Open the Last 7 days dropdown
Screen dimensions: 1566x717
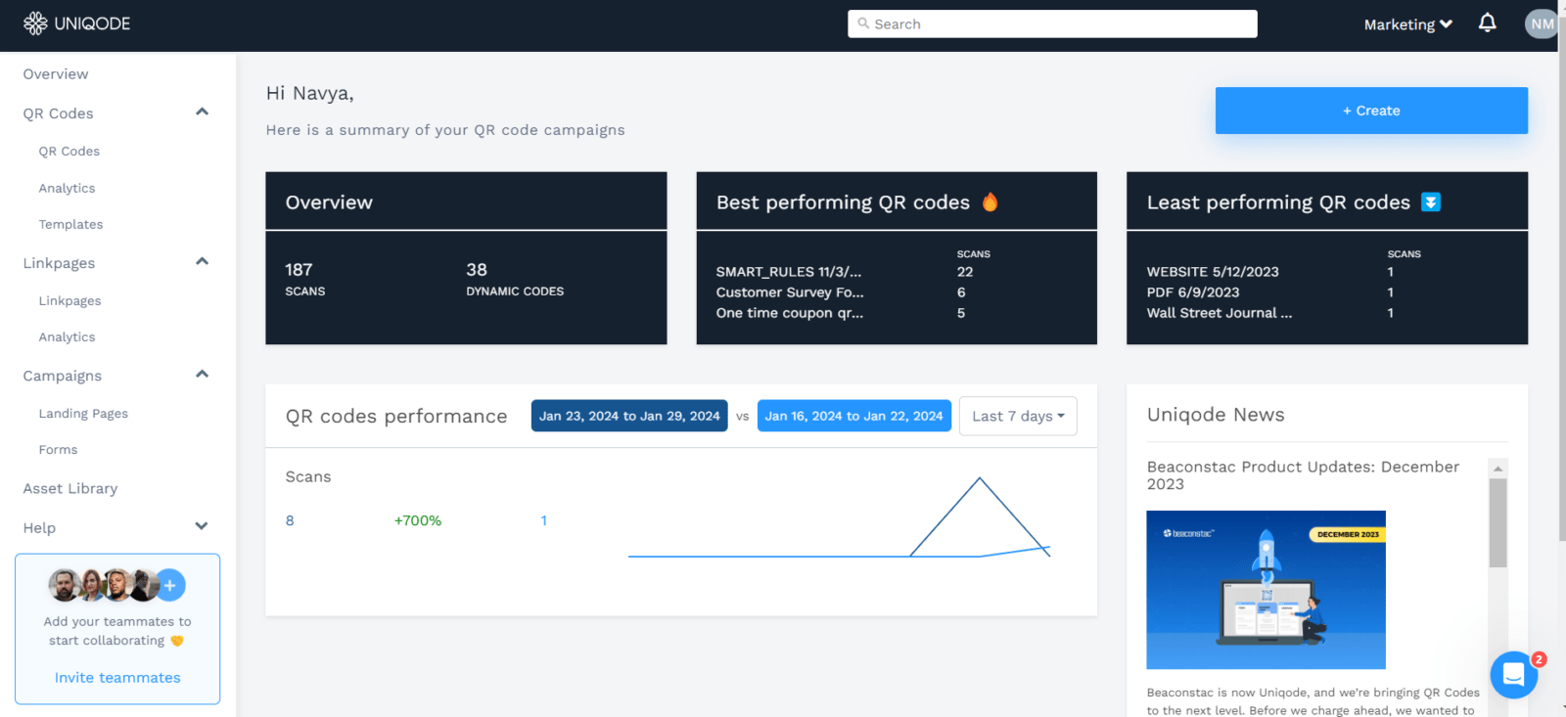coord(1018,416)
